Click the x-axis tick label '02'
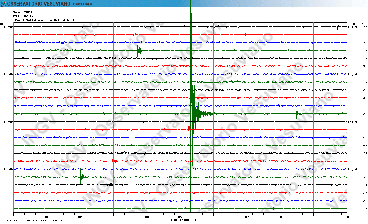Image resolution: width=368 pixels, height=224 pixels. [x=80, y=217]
